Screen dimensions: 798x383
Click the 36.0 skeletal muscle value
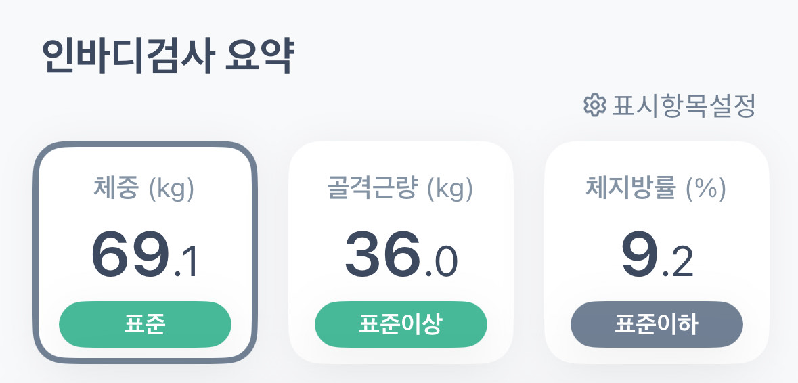pos(400,255)
